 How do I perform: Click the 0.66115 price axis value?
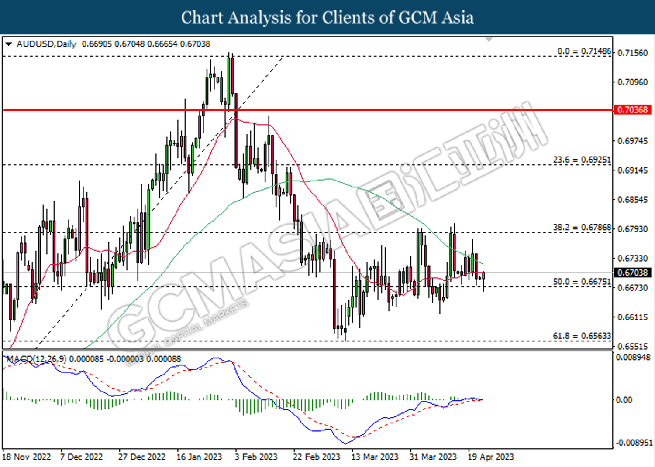click(x=632, y=317)
